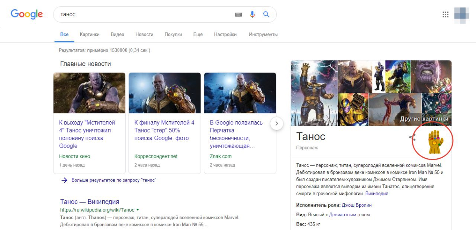Open Инструменты options
This screenshot has height=230, width=476.
[x=263, y=34]
